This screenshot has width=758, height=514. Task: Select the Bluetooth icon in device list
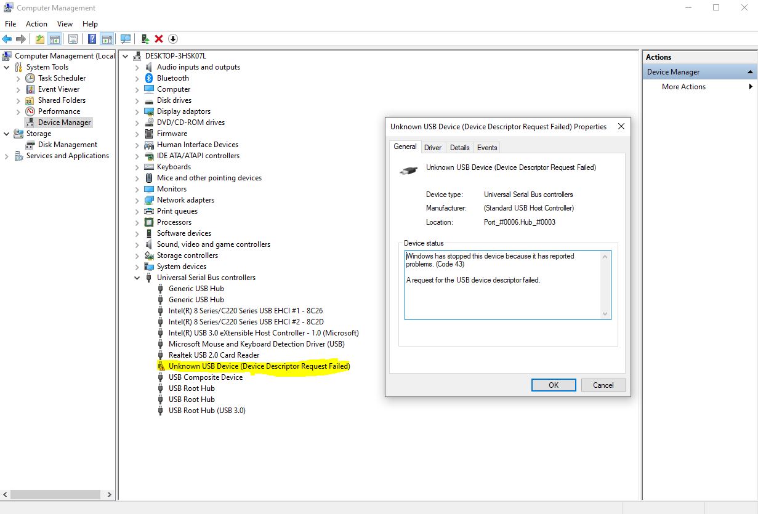(148, 78)
